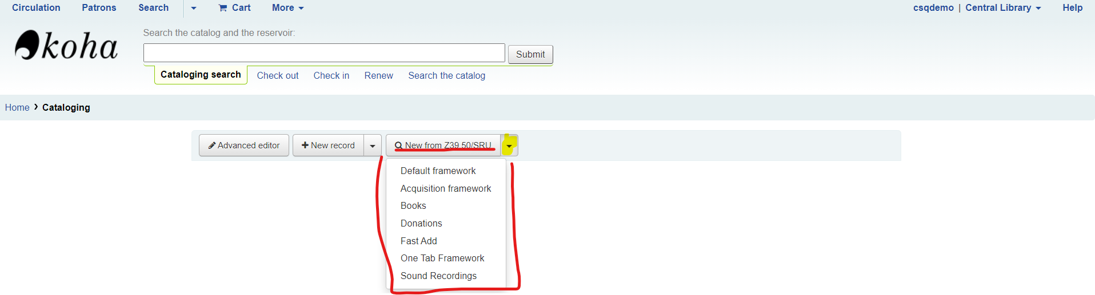Open the Help page
1095x295 pixels.
pyautogui.click(x=1073, y=8)
